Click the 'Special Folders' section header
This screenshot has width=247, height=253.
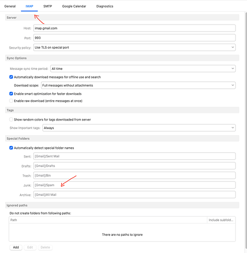pyautogui.click(x=122, y=139)
